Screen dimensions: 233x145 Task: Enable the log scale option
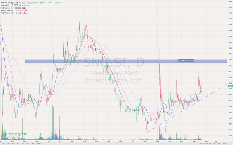pyautogui.click(x=219, y=143)
